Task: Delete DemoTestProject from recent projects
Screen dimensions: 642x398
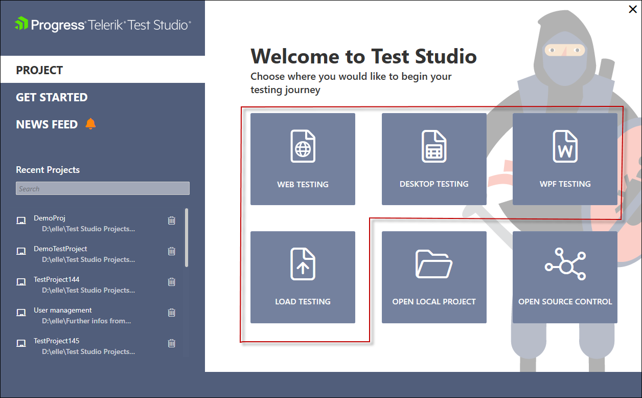Action: [172, 251]
